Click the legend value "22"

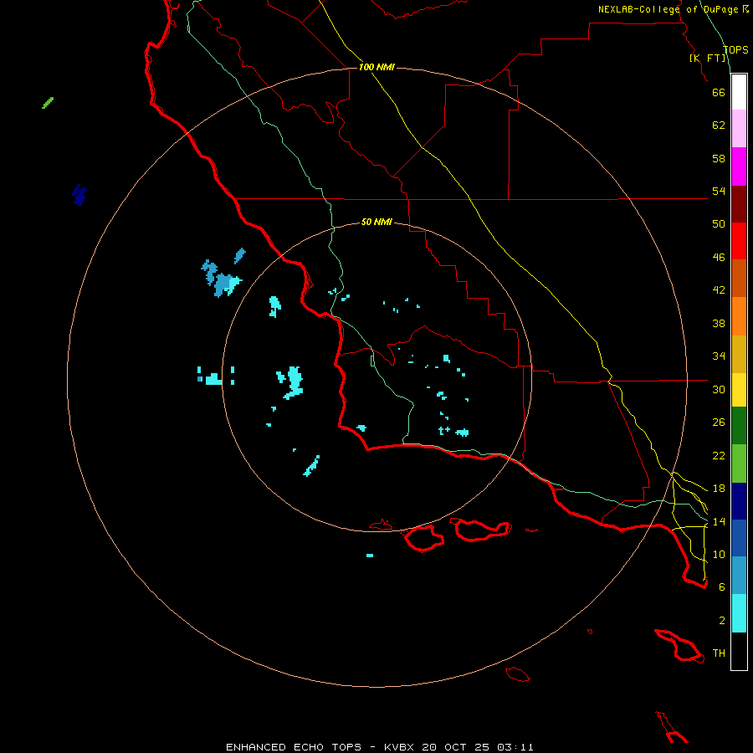[x=719, y=456]
